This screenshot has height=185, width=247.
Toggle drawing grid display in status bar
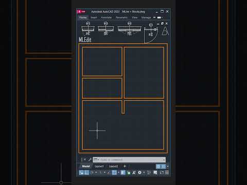[87, 172]
